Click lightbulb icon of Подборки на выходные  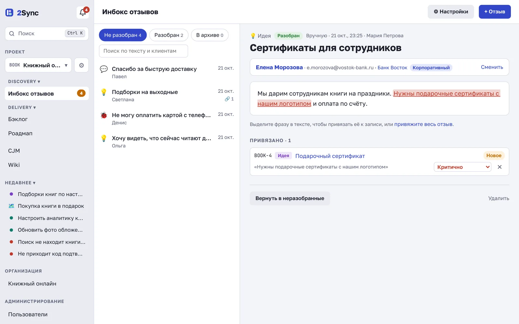click(104, 92)
